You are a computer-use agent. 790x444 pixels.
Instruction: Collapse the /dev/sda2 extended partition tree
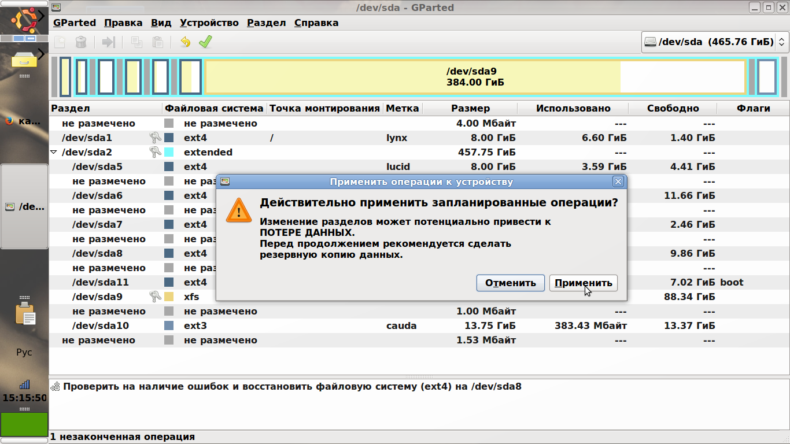[54, 153]
